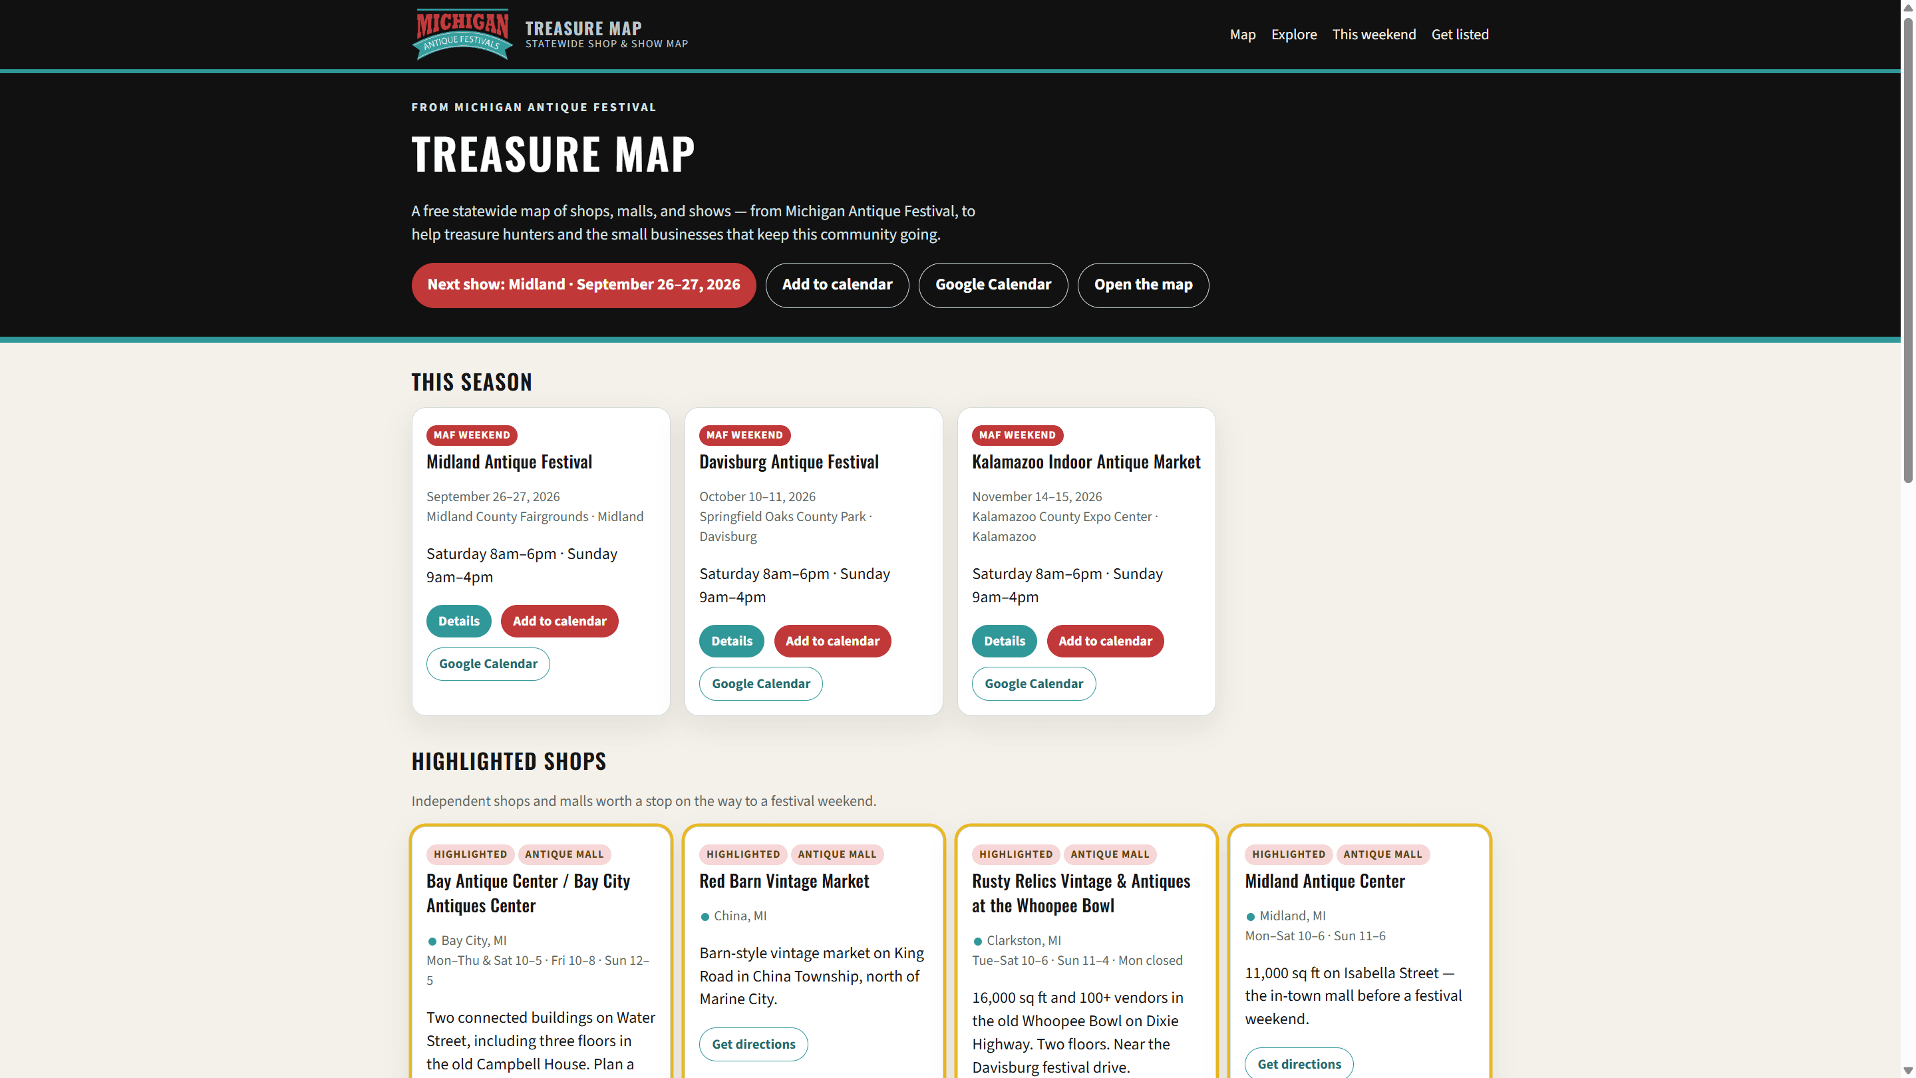
Task: Click the September 26–27, 2026 date text
Action: 492,497
